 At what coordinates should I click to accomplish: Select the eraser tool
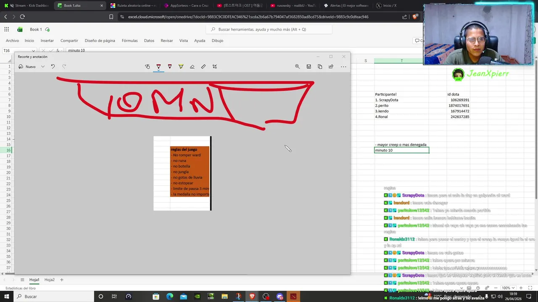coord(192,67)
